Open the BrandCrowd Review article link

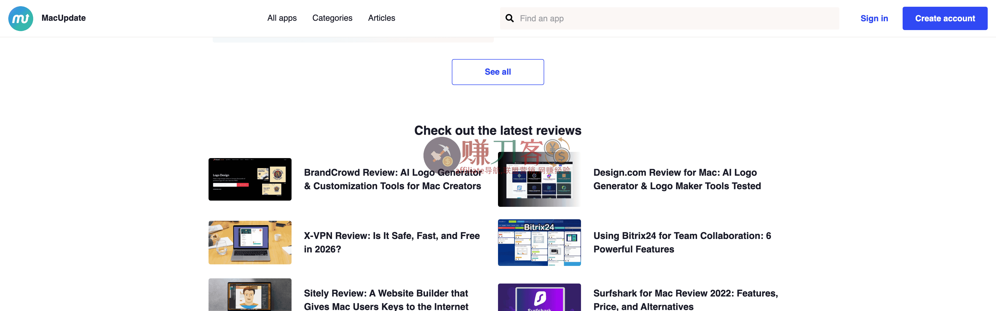pyautogui.click(x=393, y=179)
